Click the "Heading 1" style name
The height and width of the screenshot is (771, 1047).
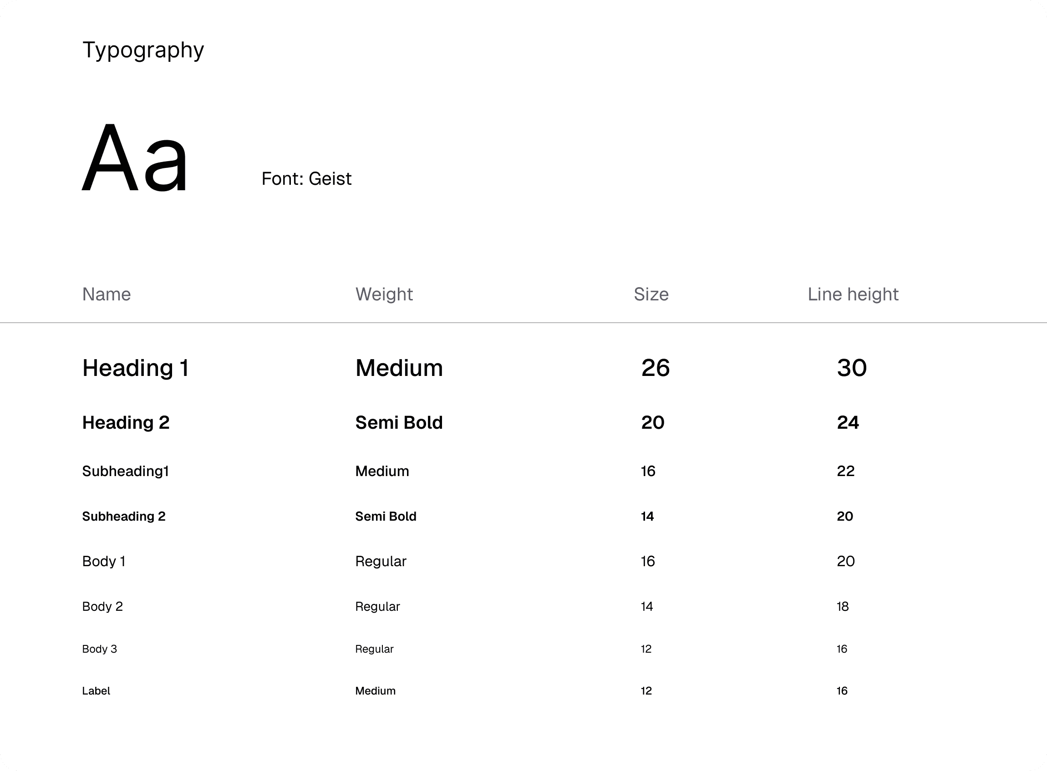(135, 368)
